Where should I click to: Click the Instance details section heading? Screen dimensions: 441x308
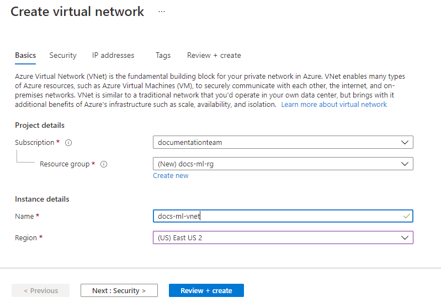tap(42, 199)
